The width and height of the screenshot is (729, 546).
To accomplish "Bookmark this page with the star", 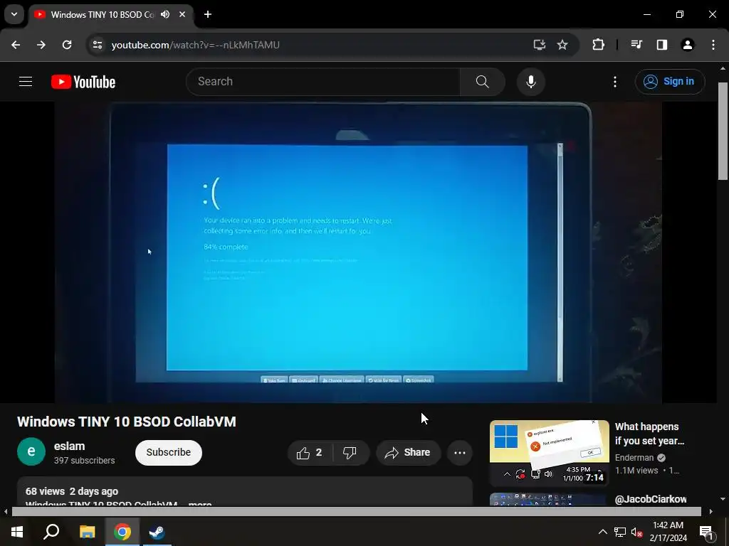I will tap(562, 45).
